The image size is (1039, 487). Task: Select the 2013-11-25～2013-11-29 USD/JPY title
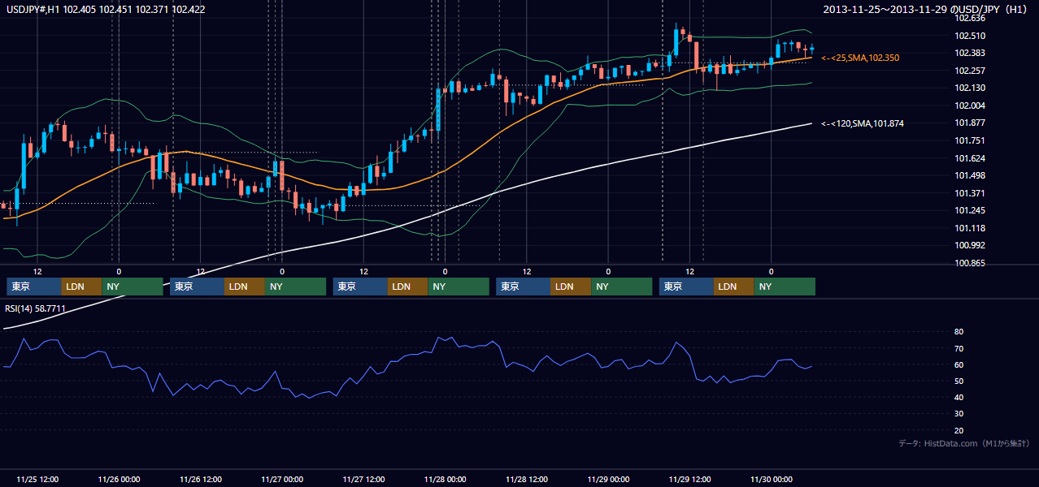(927, 10)
